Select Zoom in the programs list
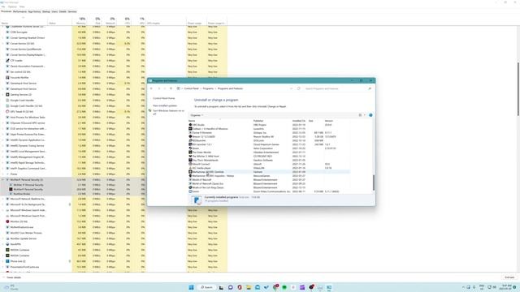 click(x=269, y=191)
